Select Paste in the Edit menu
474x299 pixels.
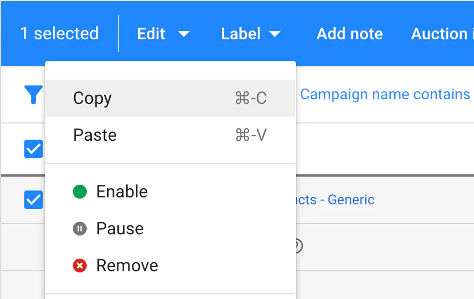coord(95,135)
